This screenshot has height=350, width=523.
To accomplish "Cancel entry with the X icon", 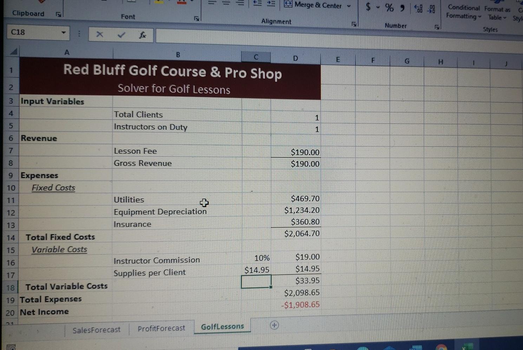I will point(100,34).
